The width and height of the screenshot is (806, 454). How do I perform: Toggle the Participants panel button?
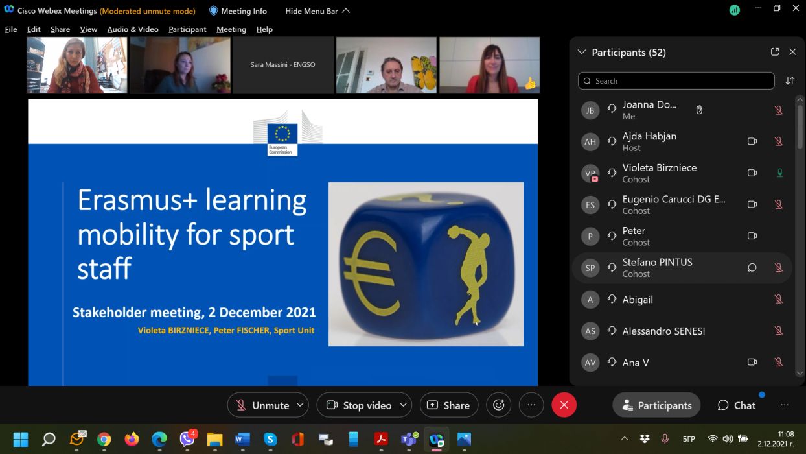(656, 405)
